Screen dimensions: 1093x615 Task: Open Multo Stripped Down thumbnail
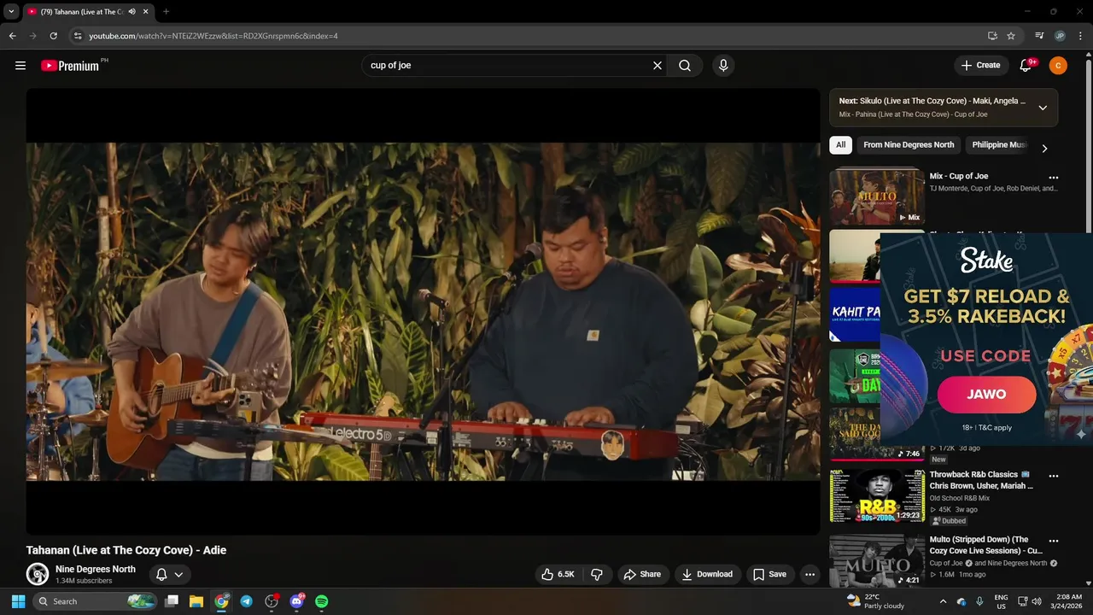(877, 560)
